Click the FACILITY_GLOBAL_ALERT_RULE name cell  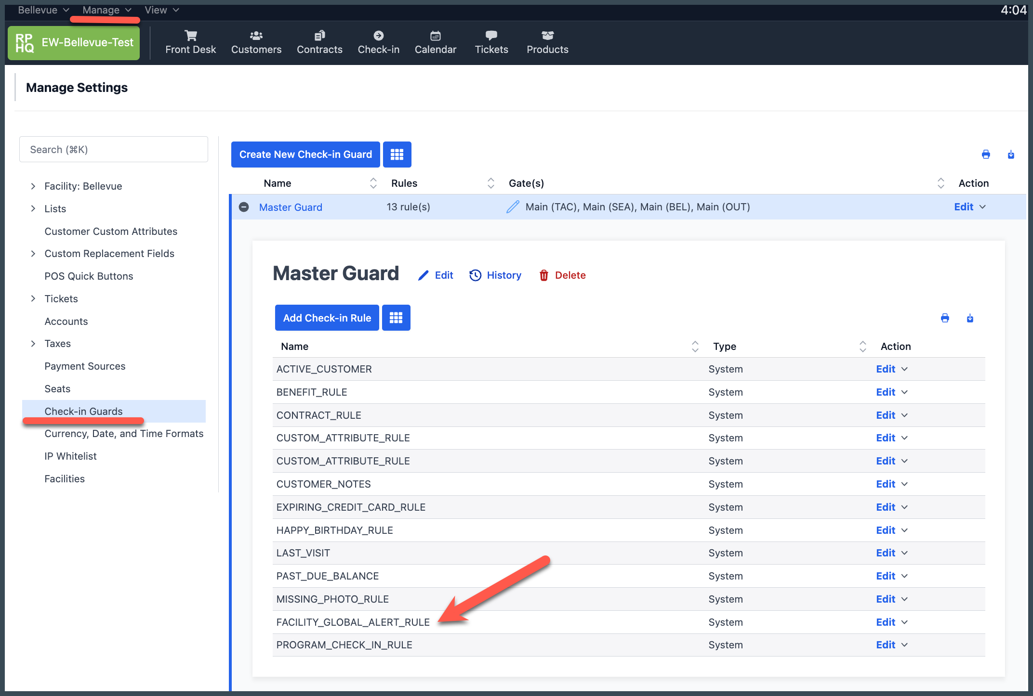[x=353, y=622]
